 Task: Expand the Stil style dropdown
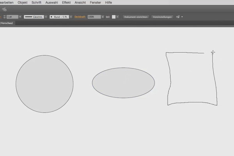[x=117, y=17]
